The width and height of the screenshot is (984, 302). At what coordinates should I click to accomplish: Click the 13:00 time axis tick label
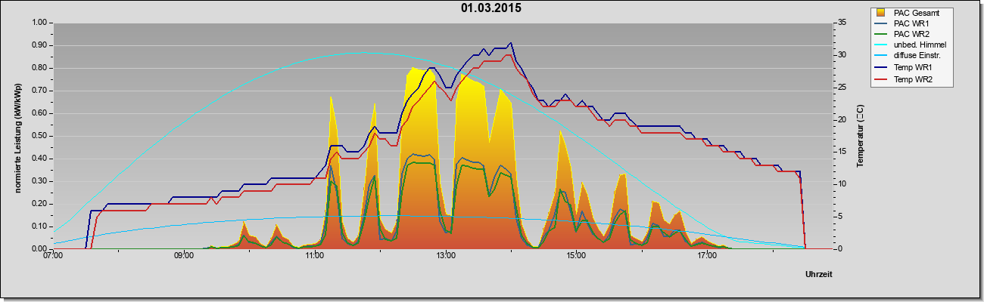click(445, 257)
